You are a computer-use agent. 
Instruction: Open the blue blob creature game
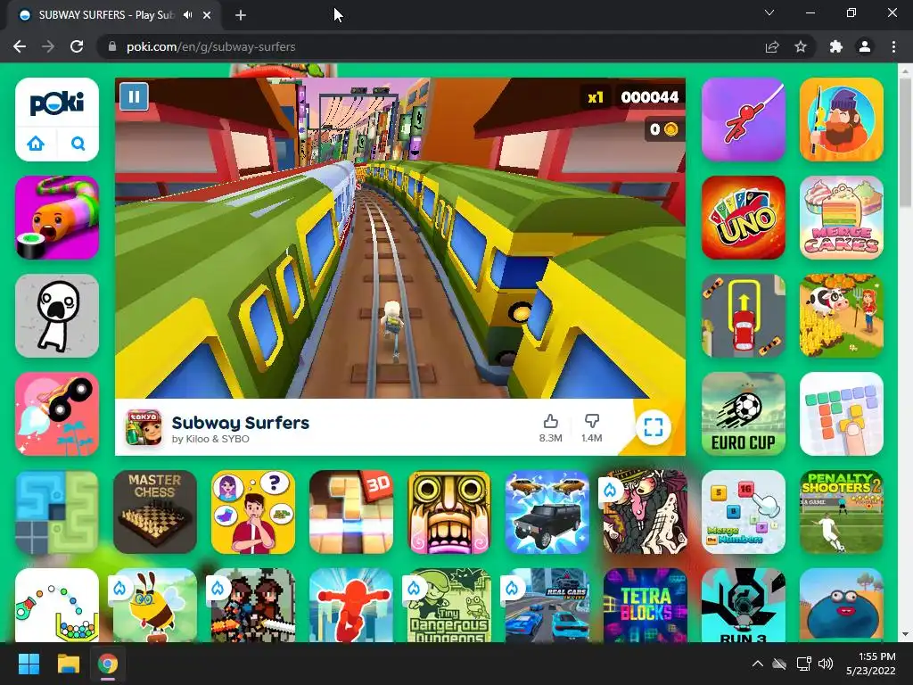tap(842, 606)
